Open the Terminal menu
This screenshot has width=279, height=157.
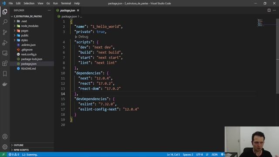click(66, 3)
